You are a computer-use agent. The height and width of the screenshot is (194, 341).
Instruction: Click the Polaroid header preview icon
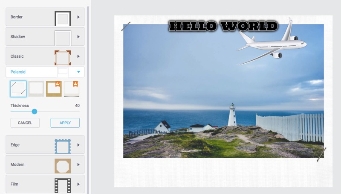click(x=63, y=72)
